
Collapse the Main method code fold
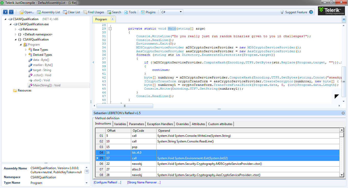(x=110, y=29)
